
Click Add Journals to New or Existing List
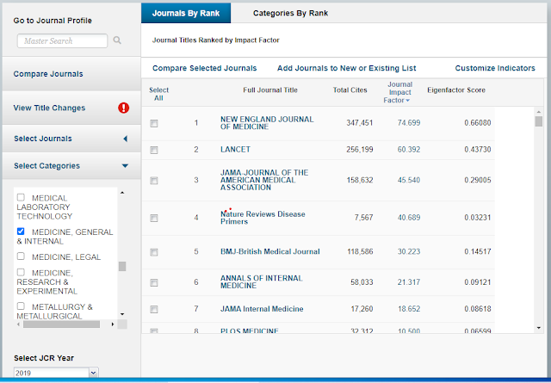tap(346, 68)
